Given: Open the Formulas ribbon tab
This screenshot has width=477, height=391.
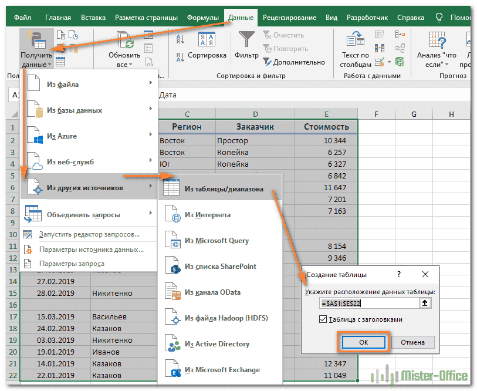Looking at the screenshot, I should [202, 18].
